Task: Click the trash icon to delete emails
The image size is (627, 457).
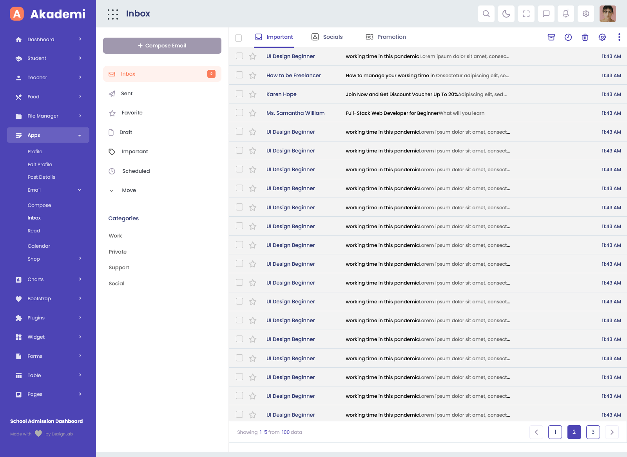Action: pyautogui.click(x=585, y=37)
